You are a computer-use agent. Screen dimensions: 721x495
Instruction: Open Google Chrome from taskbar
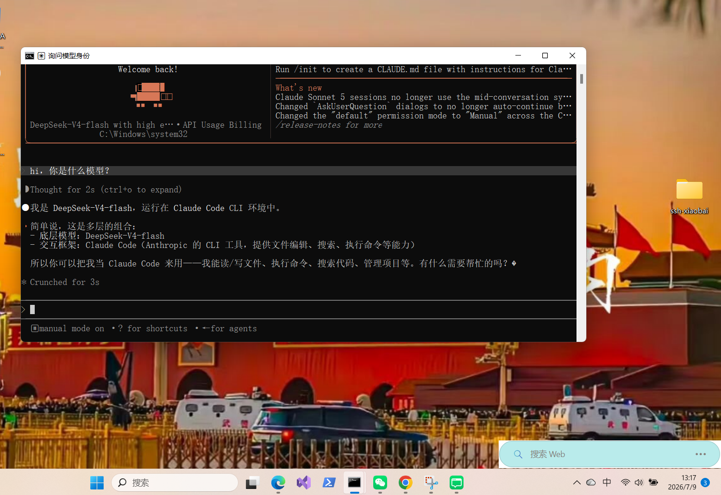click(x=406, y=483)
